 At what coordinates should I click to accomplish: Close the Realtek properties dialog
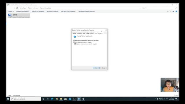pyautogui.click(x=106, y=30)
